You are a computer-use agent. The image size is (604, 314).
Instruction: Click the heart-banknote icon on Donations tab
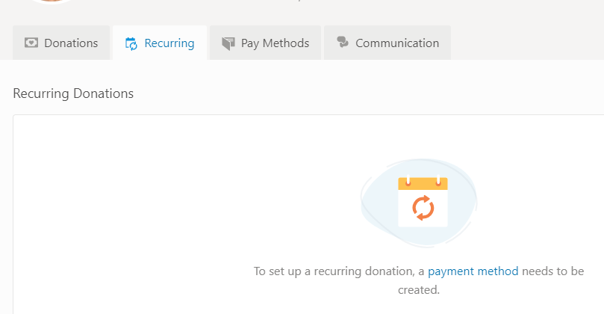[31, 43]
